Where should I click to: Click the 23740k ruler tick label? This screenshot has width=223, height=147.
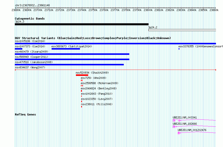(x=82, y=10)
